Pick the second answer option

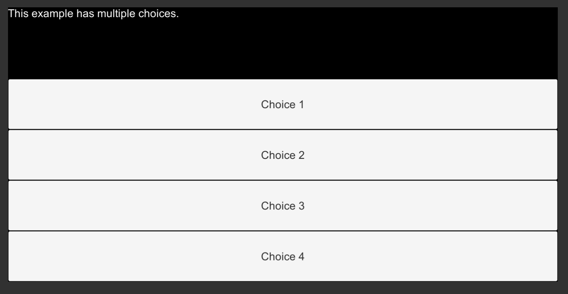[282, 155]
